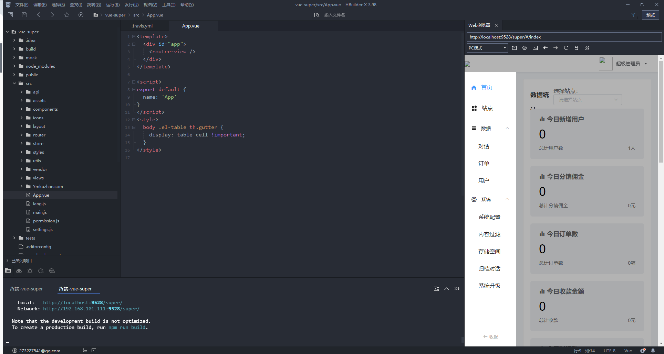Toggle the lock icon in Web browser toolbar
Screen dimensions: 664x354
point(576,48)
